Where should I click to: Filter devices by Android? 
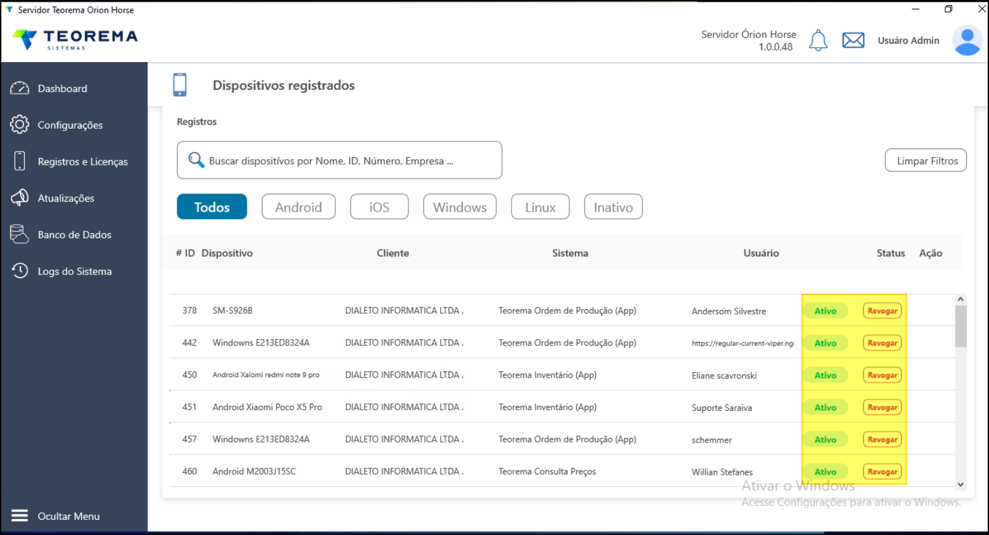[x=299, y=207]
